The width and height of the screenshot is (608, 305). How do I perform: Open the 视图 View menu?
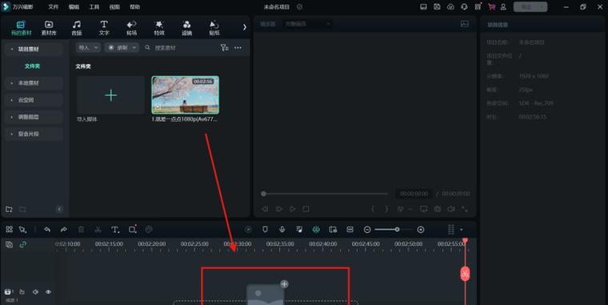tap(114, 7)
